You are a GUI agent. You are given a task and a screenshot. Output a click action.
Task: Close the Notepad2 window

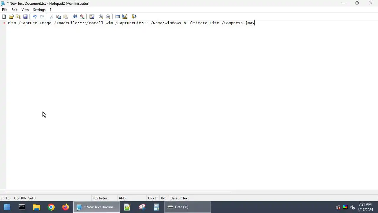tap(371, 3)
